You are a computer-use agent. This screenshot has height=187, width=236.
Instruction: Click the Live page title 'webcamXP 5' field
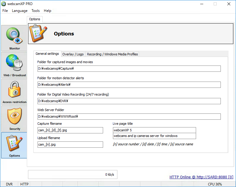click(154, 130)
